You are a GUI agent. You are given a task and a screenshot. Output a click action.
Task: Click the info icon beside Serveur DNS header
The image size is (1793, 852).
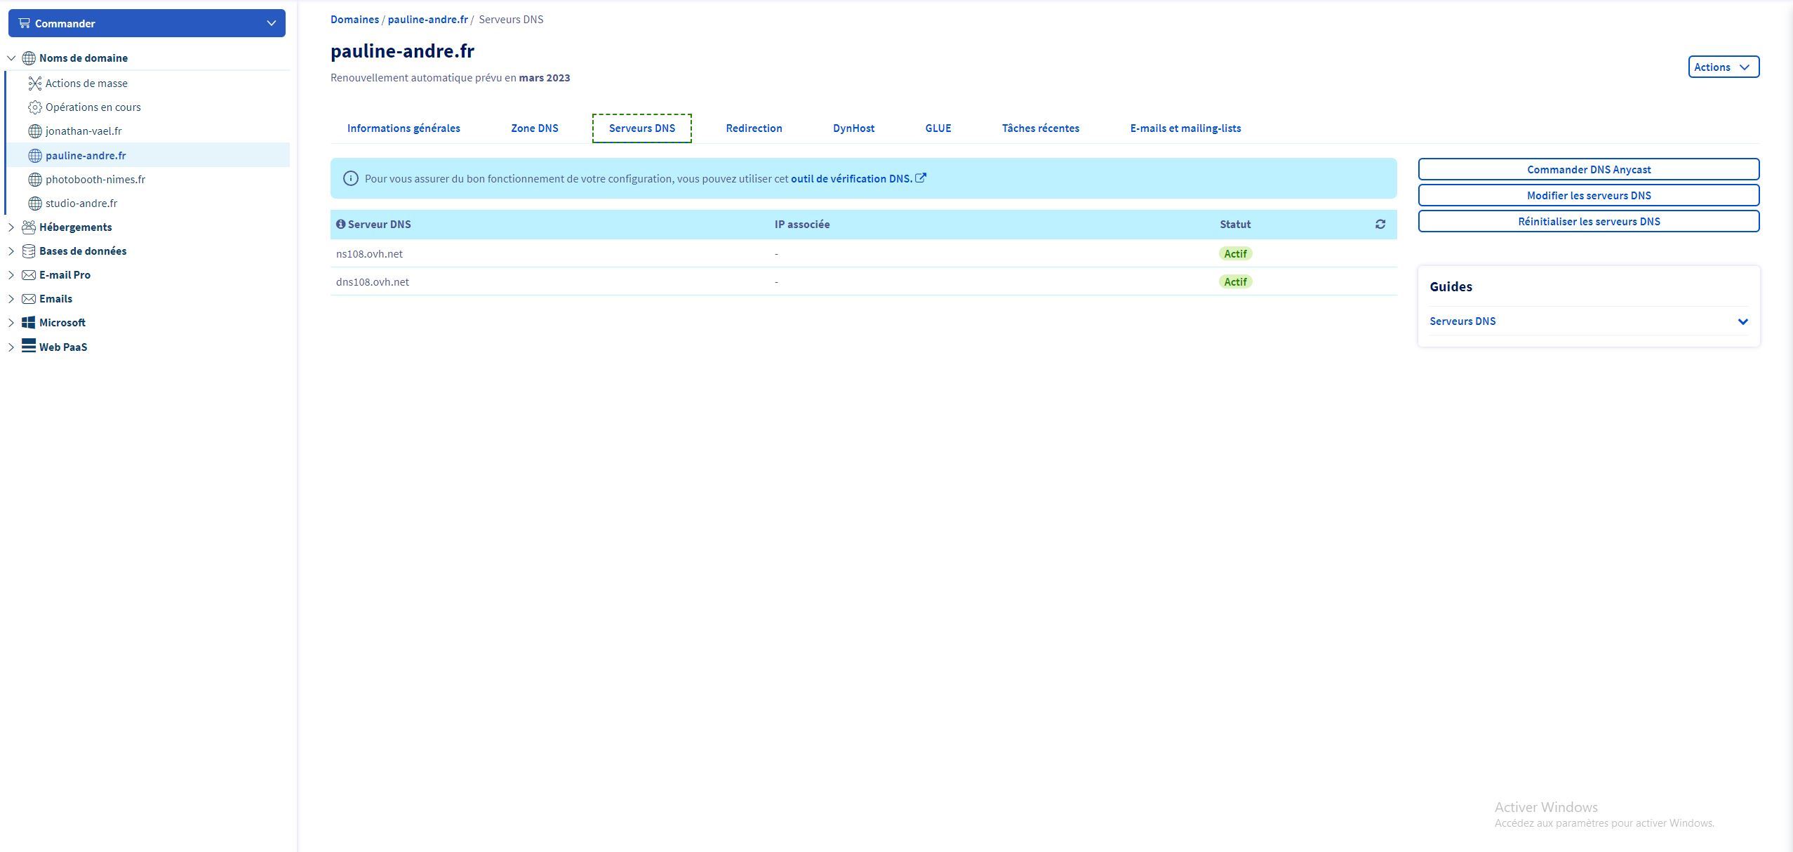point(340,225)
